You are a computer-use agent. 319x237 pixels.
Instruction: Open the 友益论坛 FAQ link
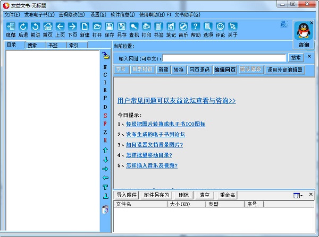(177, 101)
